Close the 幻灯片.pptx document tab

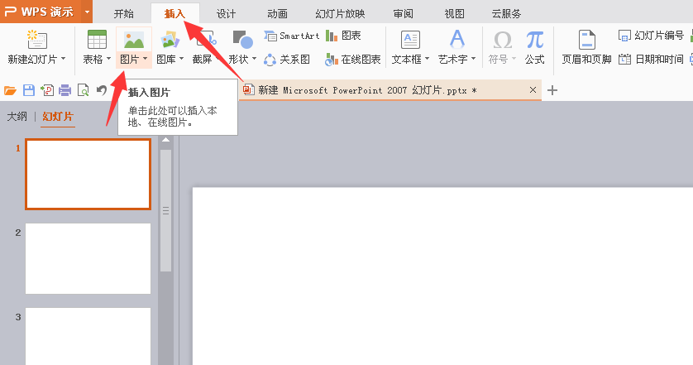[533, 90]
